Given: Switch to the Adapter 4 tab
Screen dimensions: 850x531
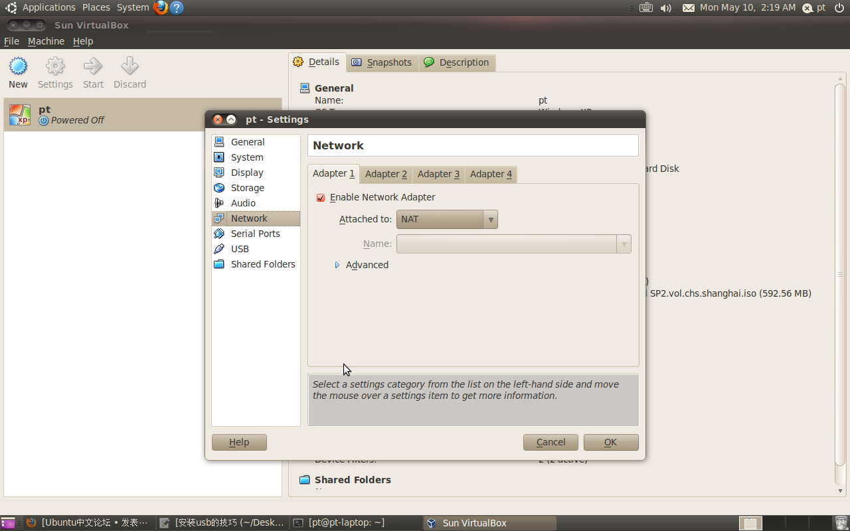Looking at the screenshot, I should (491, 174).
